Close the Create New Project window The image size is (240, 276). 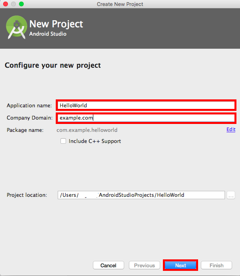point(6,4)
